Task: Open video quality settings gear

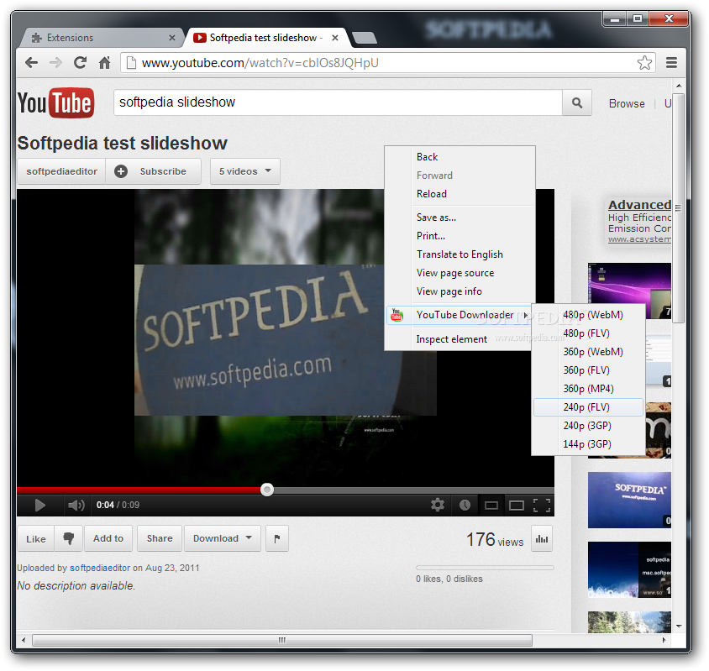Action: [438, 505]
